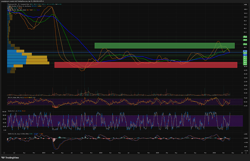Open the NOK currency selector on price axis
The width and height of the screenshot is (250, 161).
[x=245, y=4]
